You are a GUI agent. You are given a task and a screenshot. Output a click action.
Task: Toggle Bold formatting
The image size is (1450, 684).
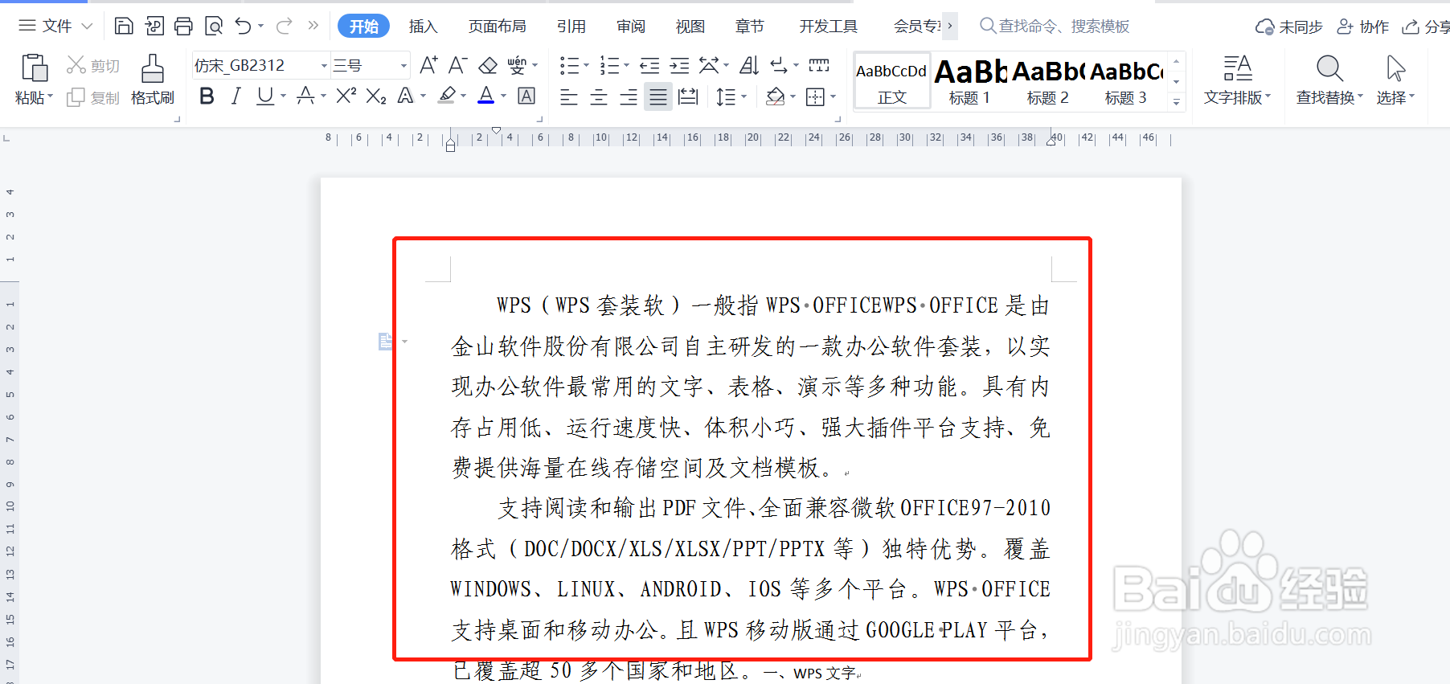coord(207,96)
